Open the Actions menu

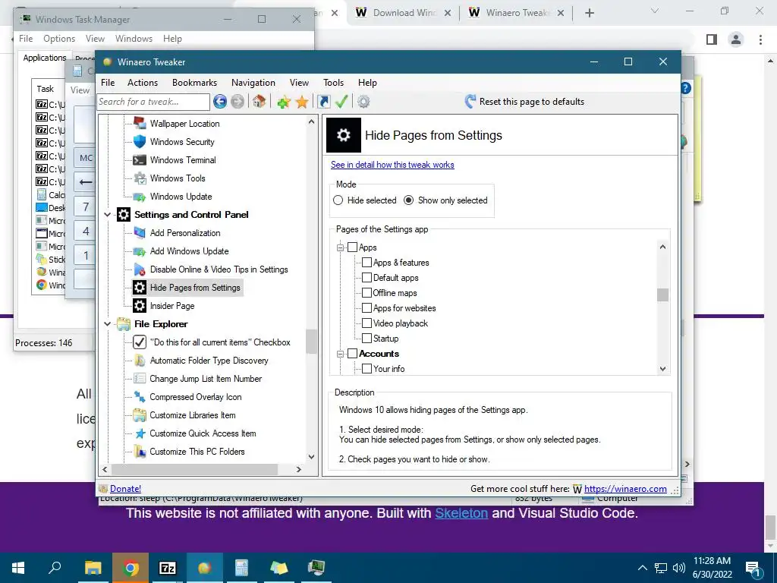click(143, 83)
